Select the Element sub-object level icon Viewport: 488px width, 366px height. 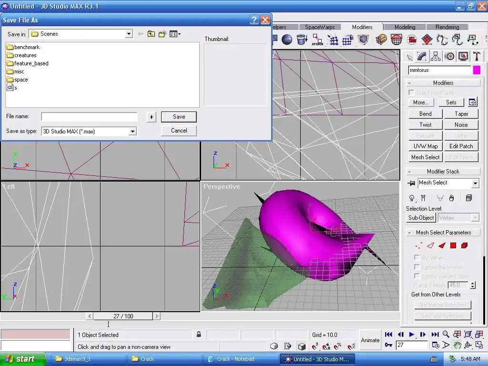[464, 246]
